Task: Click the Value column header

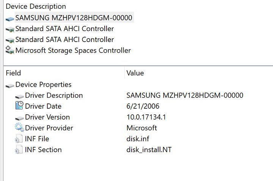Action: pos(135,73)
